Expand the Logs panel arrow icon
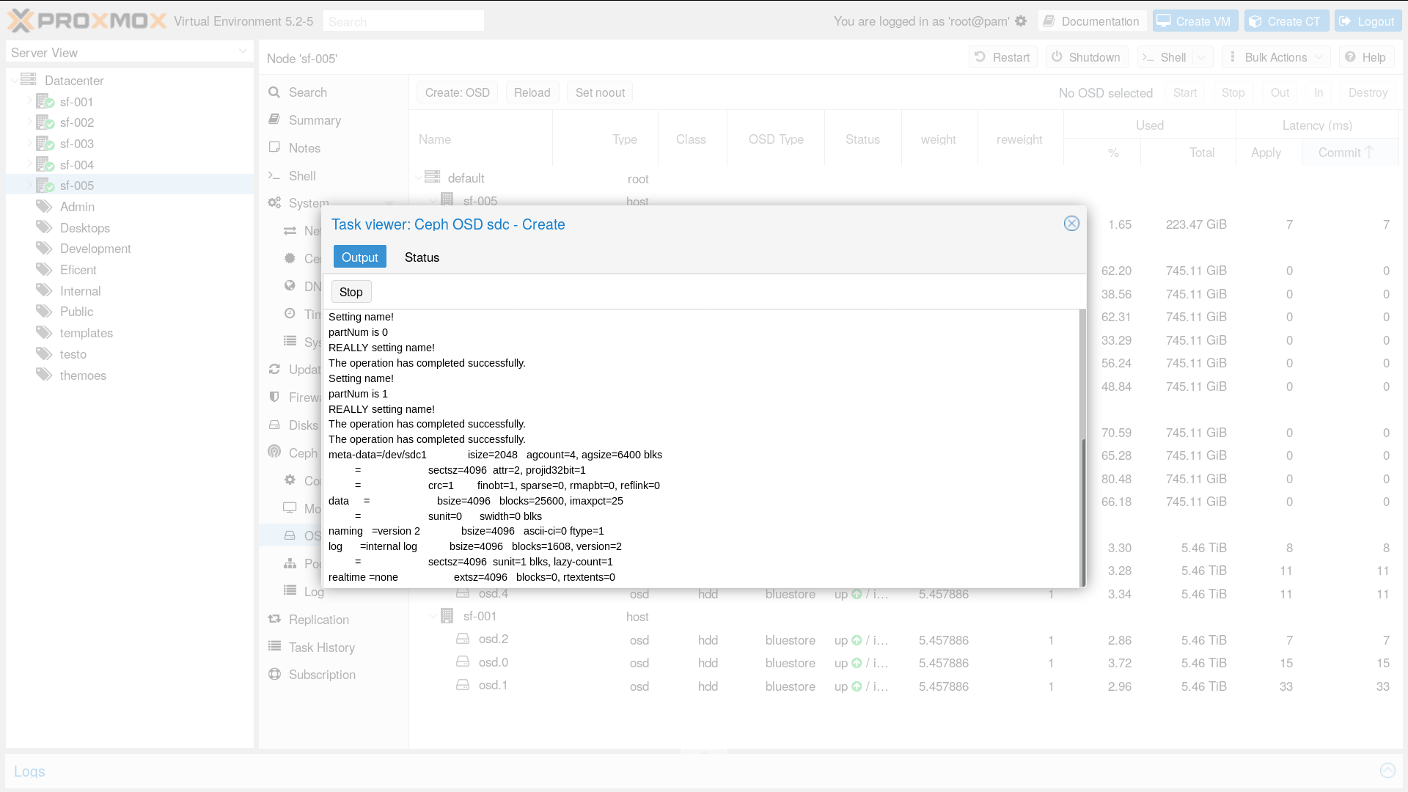The width and height of the screenshot is (1408, 792). pos(1387,770)
